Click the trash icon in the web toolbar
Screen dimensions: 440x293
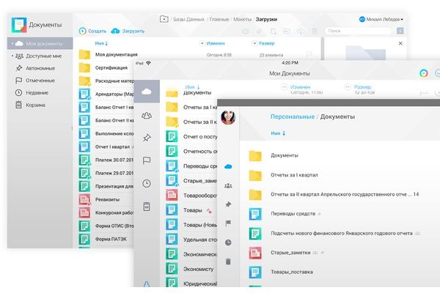pyautogui.click(x=315, y=31)
